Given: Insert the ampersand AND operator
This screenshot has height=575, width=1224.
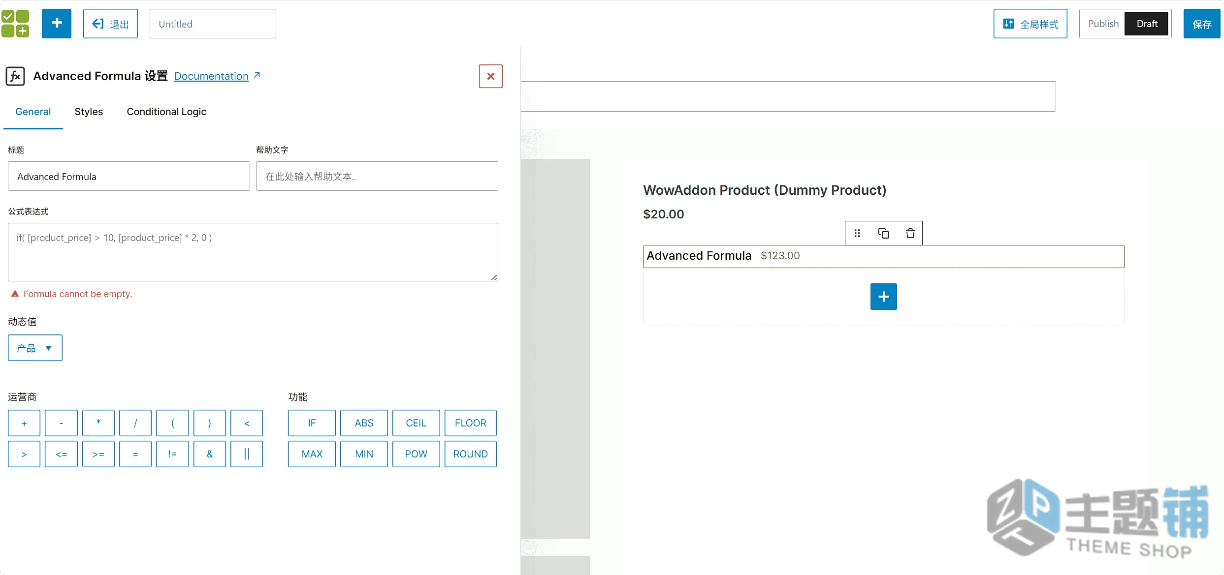Looking at the screenshot, I should [x=210, y=454].
